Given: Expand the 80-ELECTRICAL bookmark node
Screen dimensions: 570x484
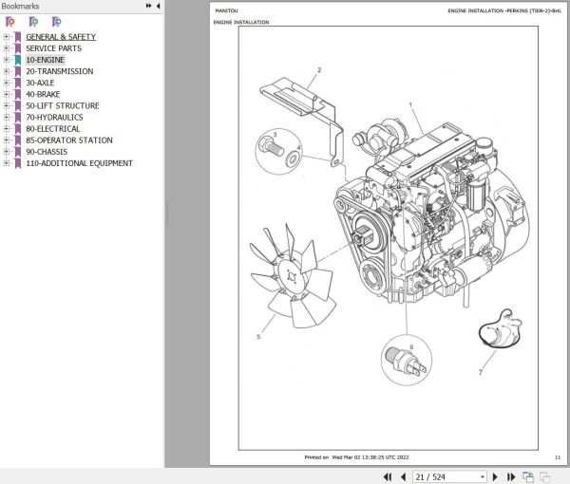Looking at the screenshot, I should (x=7, y=128).
